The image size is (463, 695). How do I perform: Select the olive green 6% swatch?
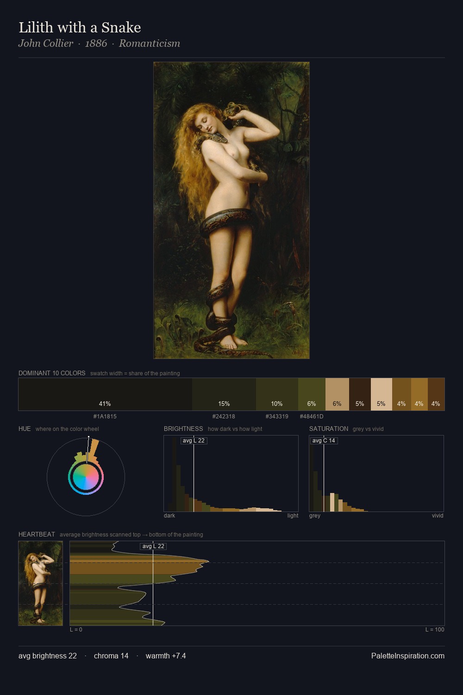pyautogui.click(x=312, y=394)
